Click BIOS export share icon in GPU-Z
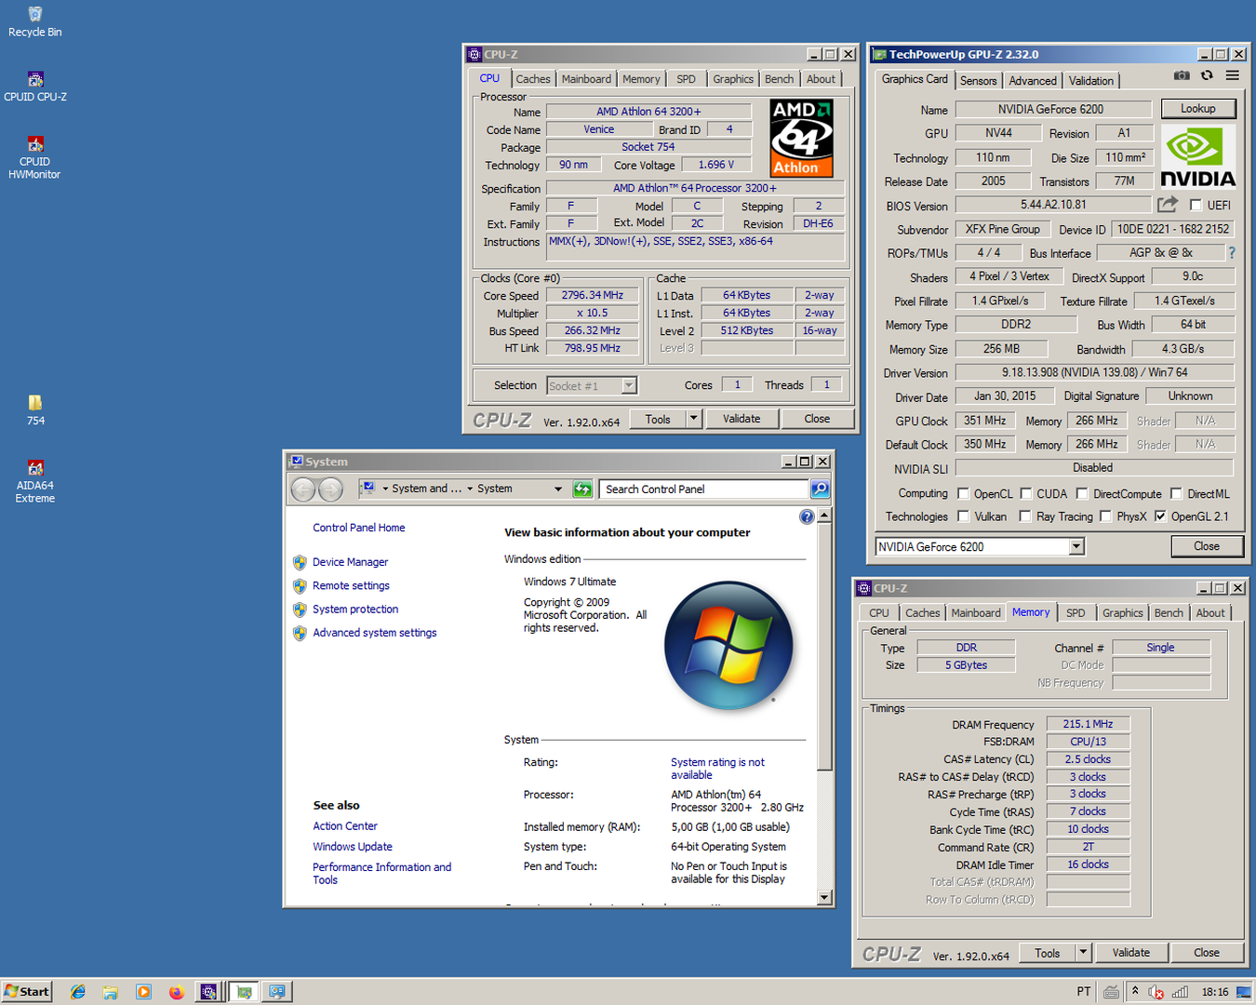1256x1005 pixels. pos(1168,204)
